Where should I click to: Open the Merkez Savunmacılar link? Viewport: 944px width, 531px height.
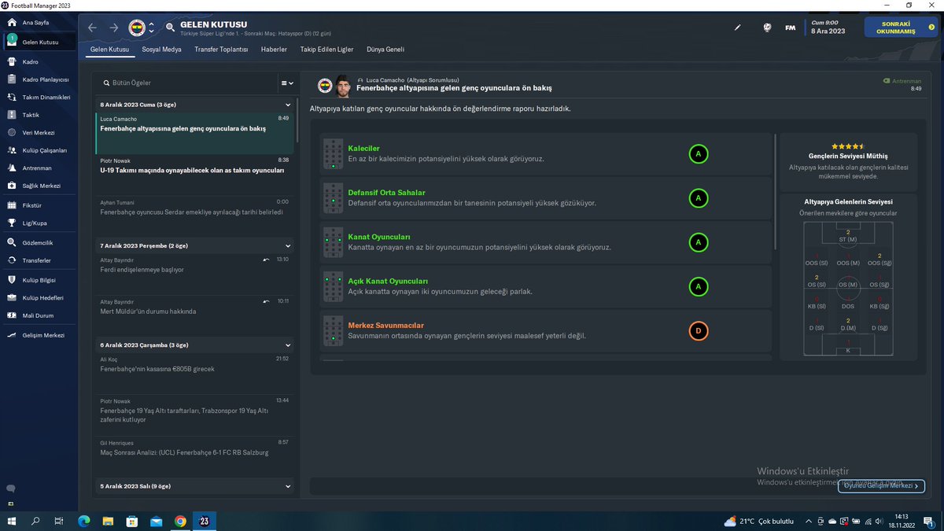385,325
